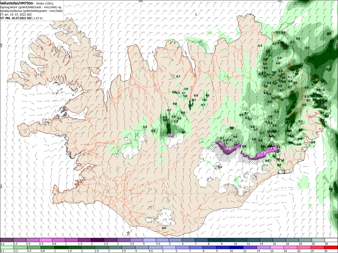Click the 2.9 precipitation value on the map
Viewport: 338px width, 253px height.
click(190, 105)
